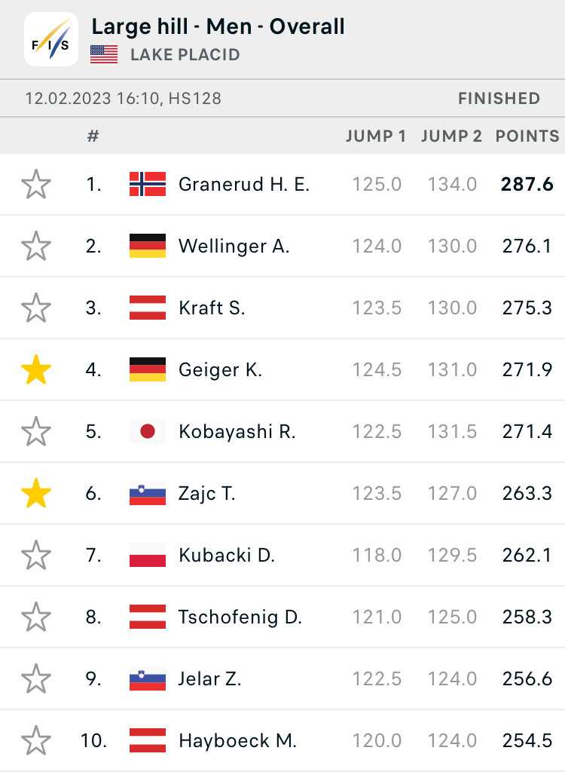Select the Kubacki D. name
This screenshot has width=565, height=775.
[x=226, y=556]
